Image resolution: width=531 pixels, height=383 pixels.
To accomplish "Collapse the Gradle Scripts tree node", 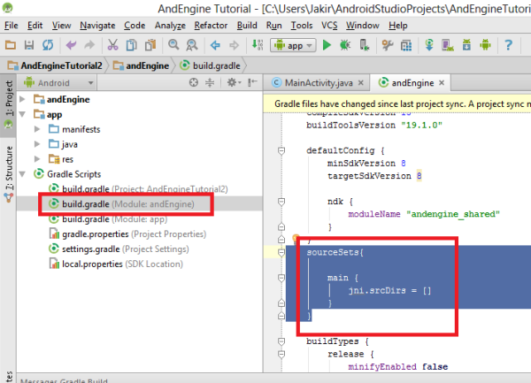I will [22, 174].
